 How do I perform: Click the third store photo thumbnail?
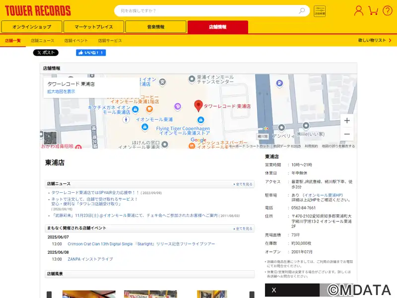click(x=212, y=294)
